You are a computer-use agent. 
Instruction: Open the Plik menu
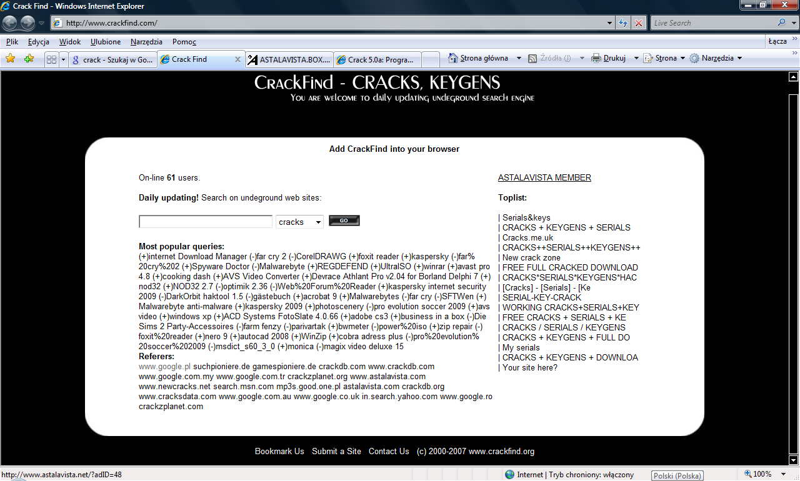click(x=12, y=42)
